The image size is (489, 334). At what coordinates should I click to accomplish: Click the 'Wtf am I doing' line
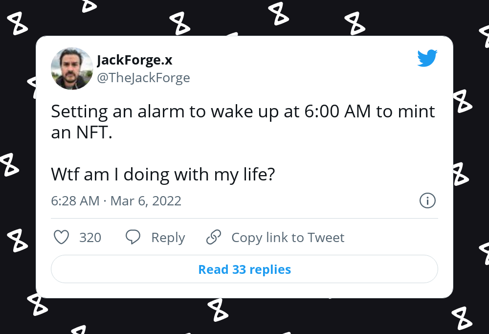coord(162,174)
